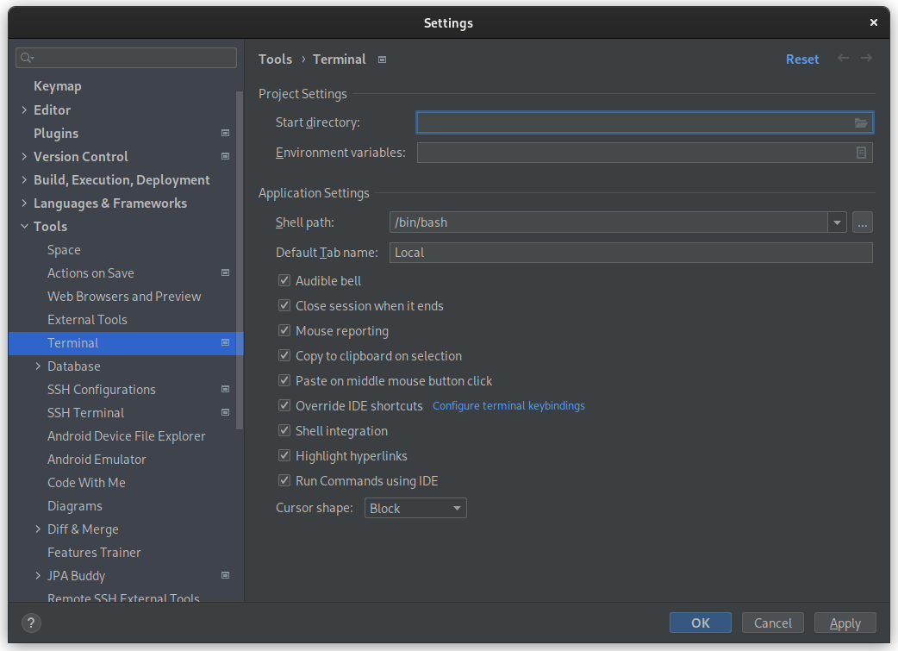Expand the JPA Buddy node
The height and width of the screenshot is (651, 898).
tap(38, 575)
